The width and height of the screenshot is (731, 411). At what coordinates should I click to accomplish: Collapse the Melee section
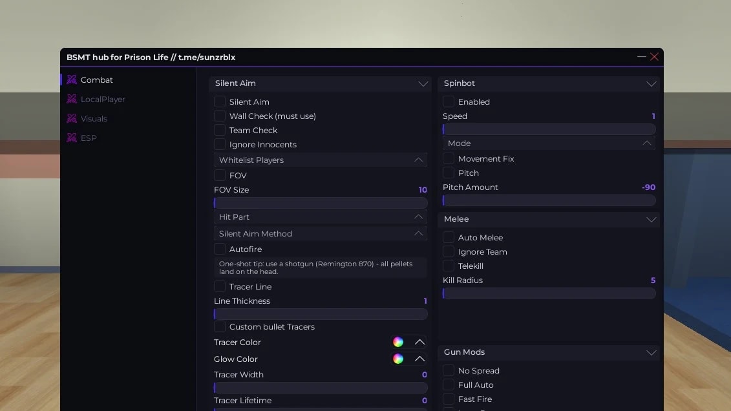(x=652, y=219)
